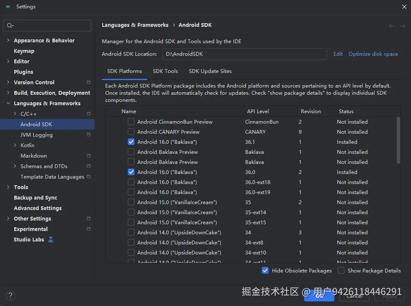Image resolution: width=411 pixels, height=306 pixels.
Task: Enable Show Package Details checkbox
Action: click(x=341, y=271)
